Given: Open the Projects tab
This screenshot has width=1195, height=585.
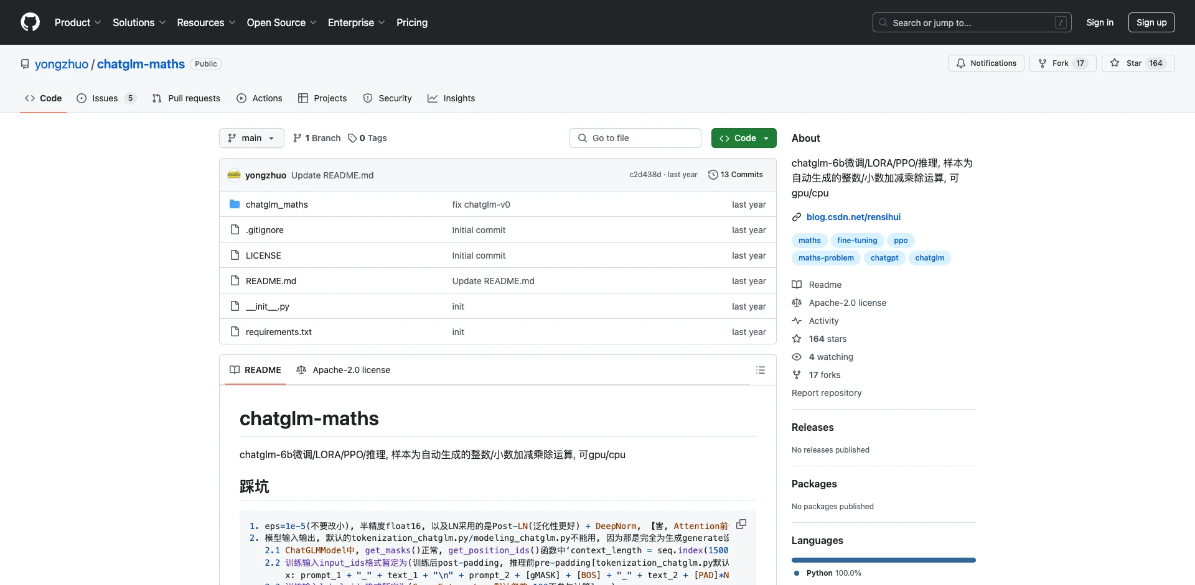Looking at the screenshot, I should [x=322, y=98].
